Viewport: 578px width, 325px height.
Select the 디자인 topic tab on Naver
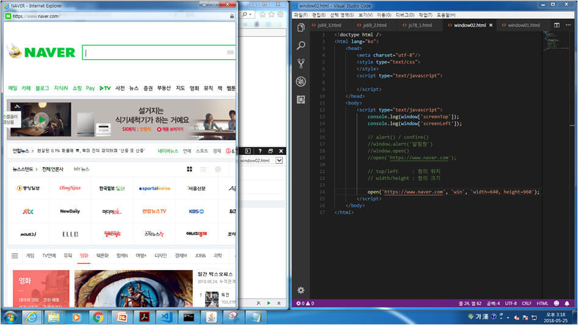(x=161, y=255)
